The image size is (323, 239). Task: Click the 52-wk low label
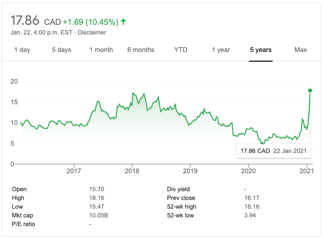pyautogui.click(x=181, y=215)
